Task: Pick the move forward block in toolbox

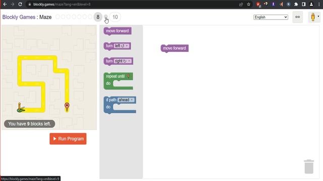Action: tap(118, 31)
